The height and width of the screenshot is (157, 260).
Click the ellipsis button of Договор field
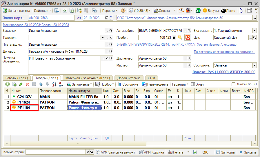point(107,51)
